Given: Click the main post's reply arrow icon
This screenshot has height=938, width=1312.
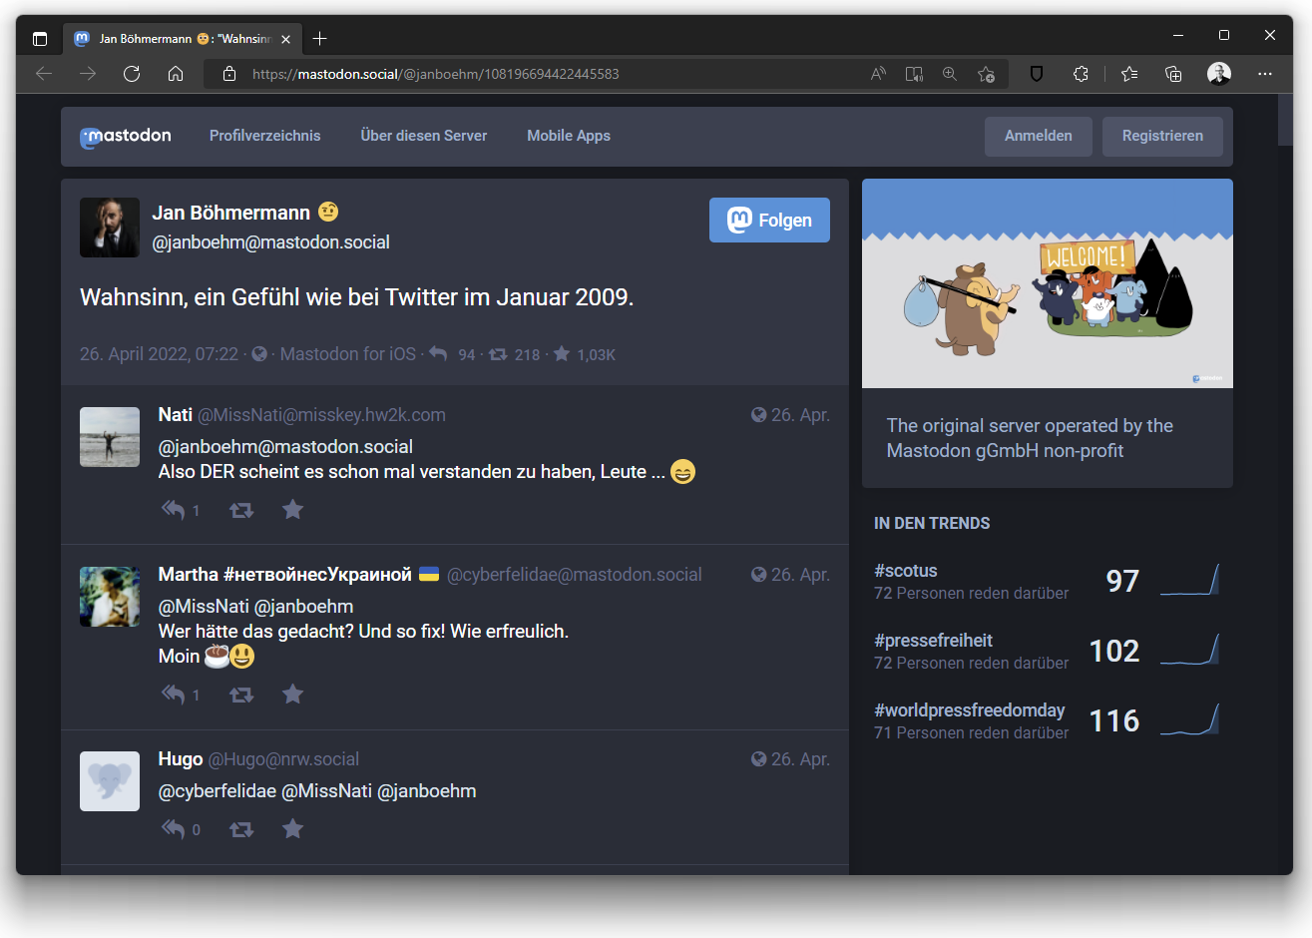Looking at the screenshot, I should tap(438, 354).
